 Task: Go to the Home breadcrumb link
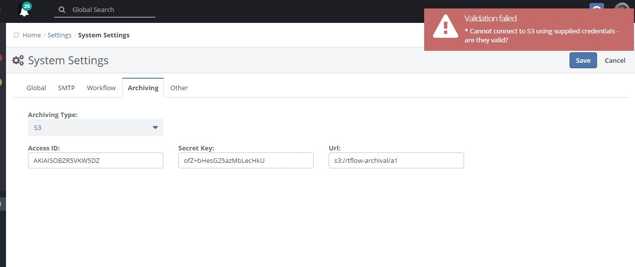tap(31, 35)
